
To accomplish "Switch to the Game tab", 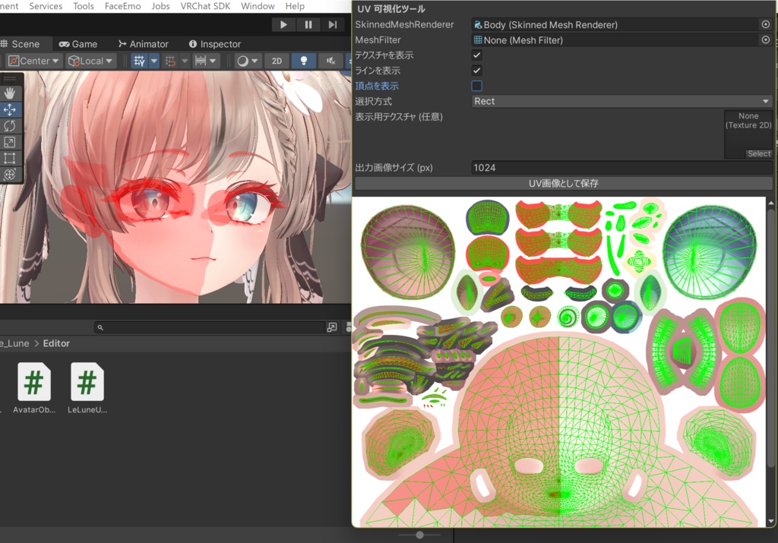I will pos(78,43).
